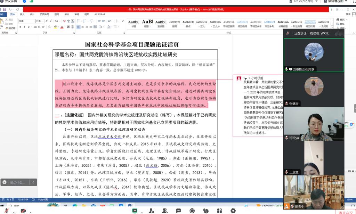Open the chat icon in meeting toolbar

178,211
